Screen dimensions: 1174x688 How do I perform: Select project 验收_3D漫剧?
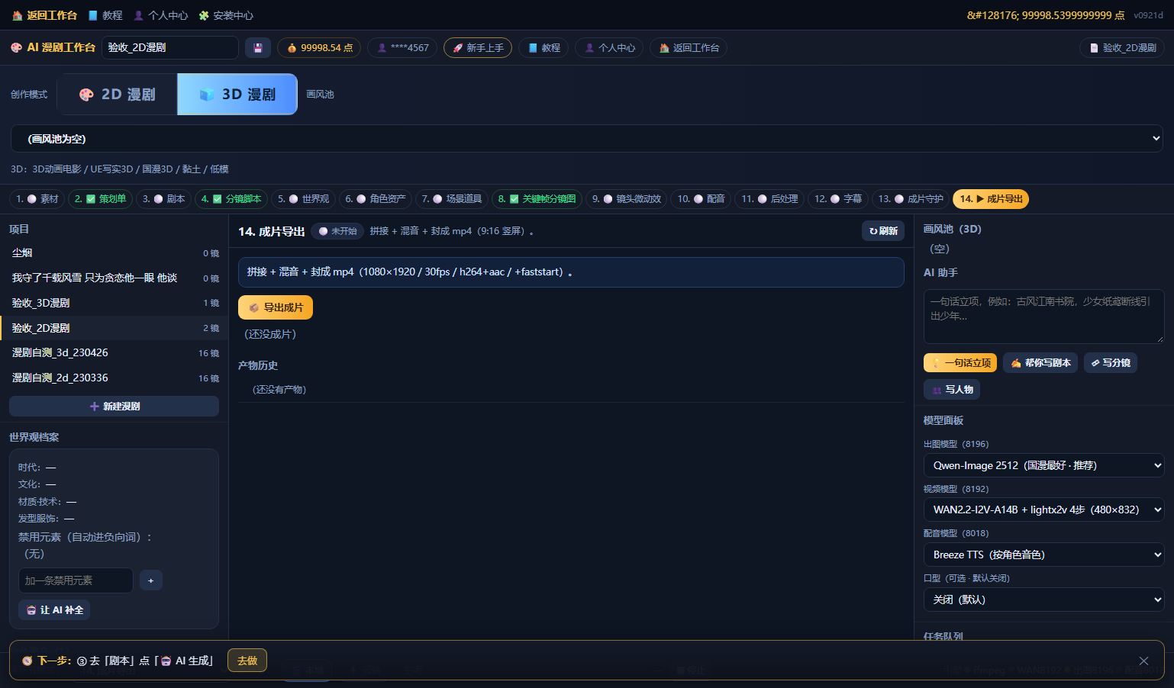point(114,303)
